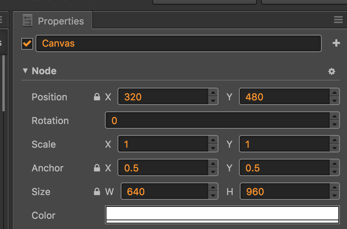Open the white Color swatch picker
This screenshot has height=229, width=347.
222,215
